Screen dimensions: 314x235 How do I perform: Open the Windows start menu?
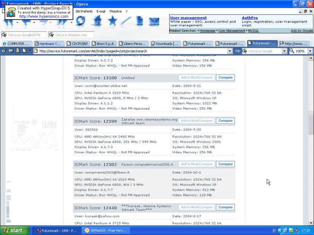(x=15, y=231)
